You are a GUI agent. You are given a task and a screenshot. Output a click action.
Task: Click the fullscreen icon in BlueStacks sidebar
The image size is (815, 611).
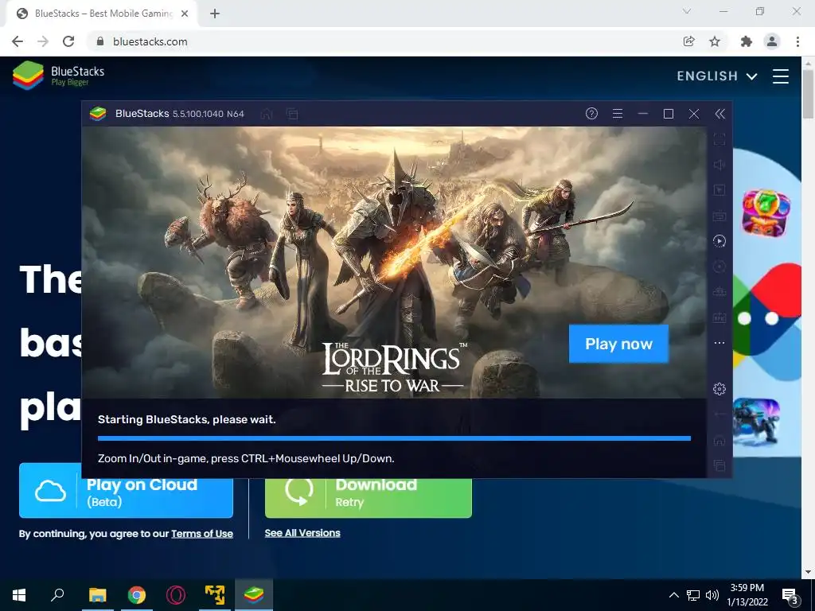pos(719,139)
